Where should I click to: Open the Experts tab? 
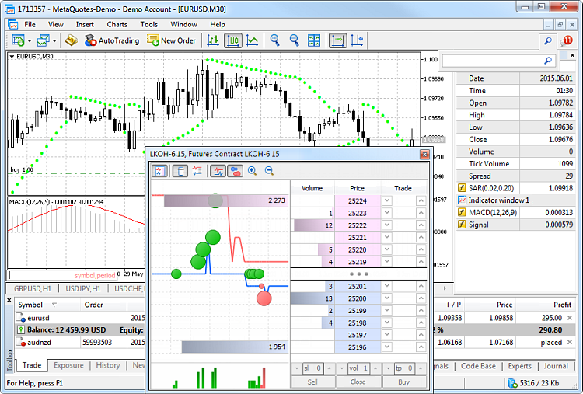520,366
